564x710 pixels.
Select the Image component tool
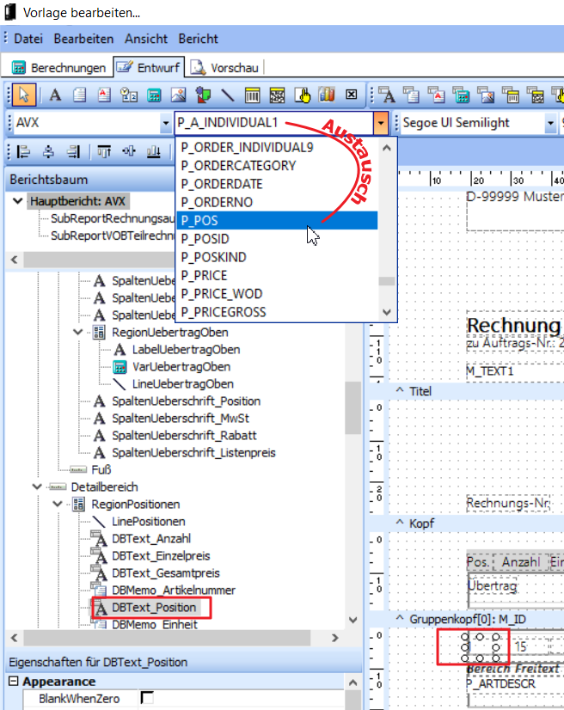coord(179,95)
